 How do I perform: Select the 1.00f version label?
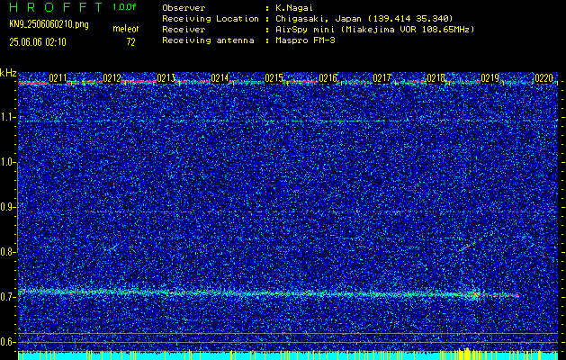(x=124, y=7)
